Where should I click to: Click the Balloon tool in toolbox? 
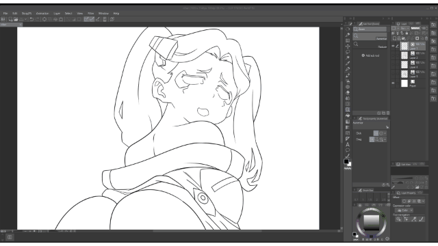[348, 150]
